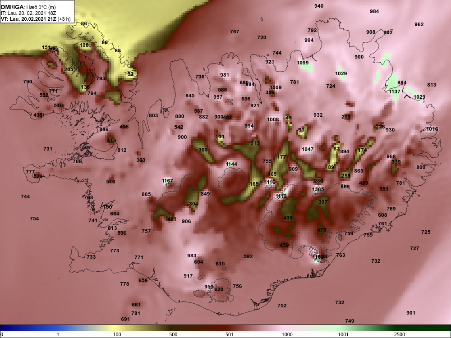This screenshot has width=451, height=338.
Task: Click the map value 749
Action: tap(350, 321)
